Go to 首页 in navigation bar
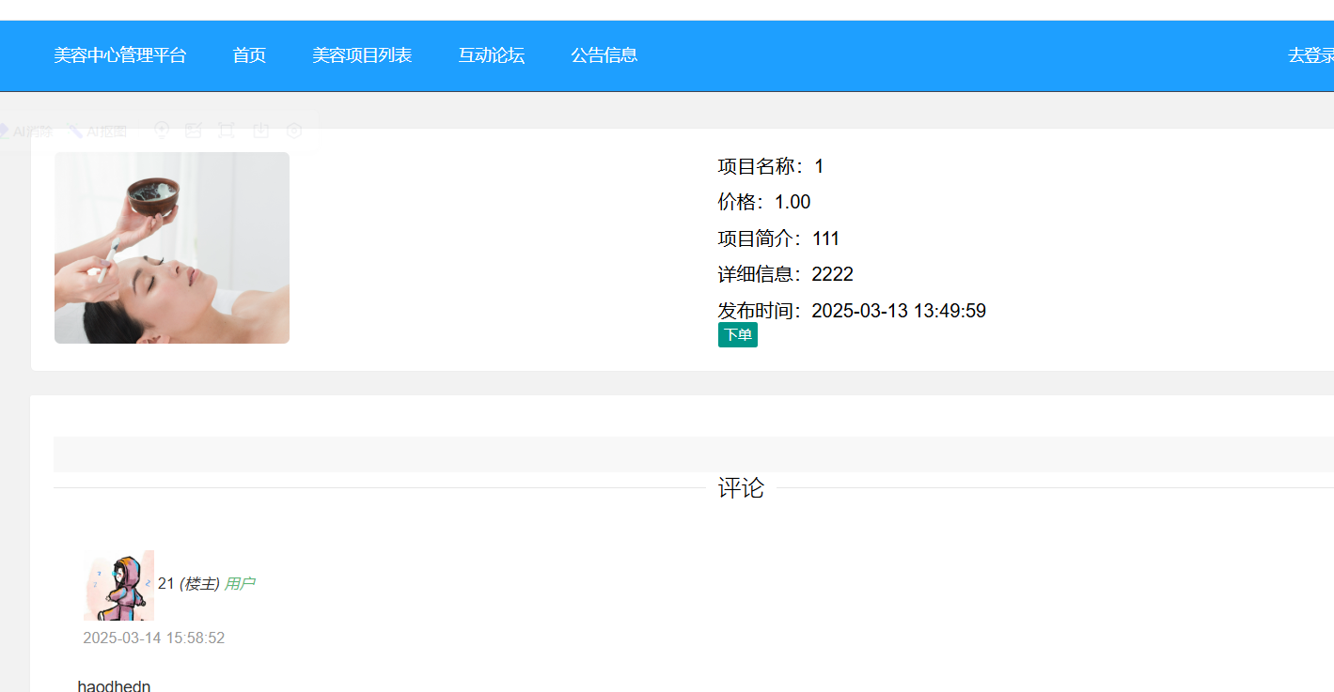Screen dimensions: 1334x692 tap(249, 55)
